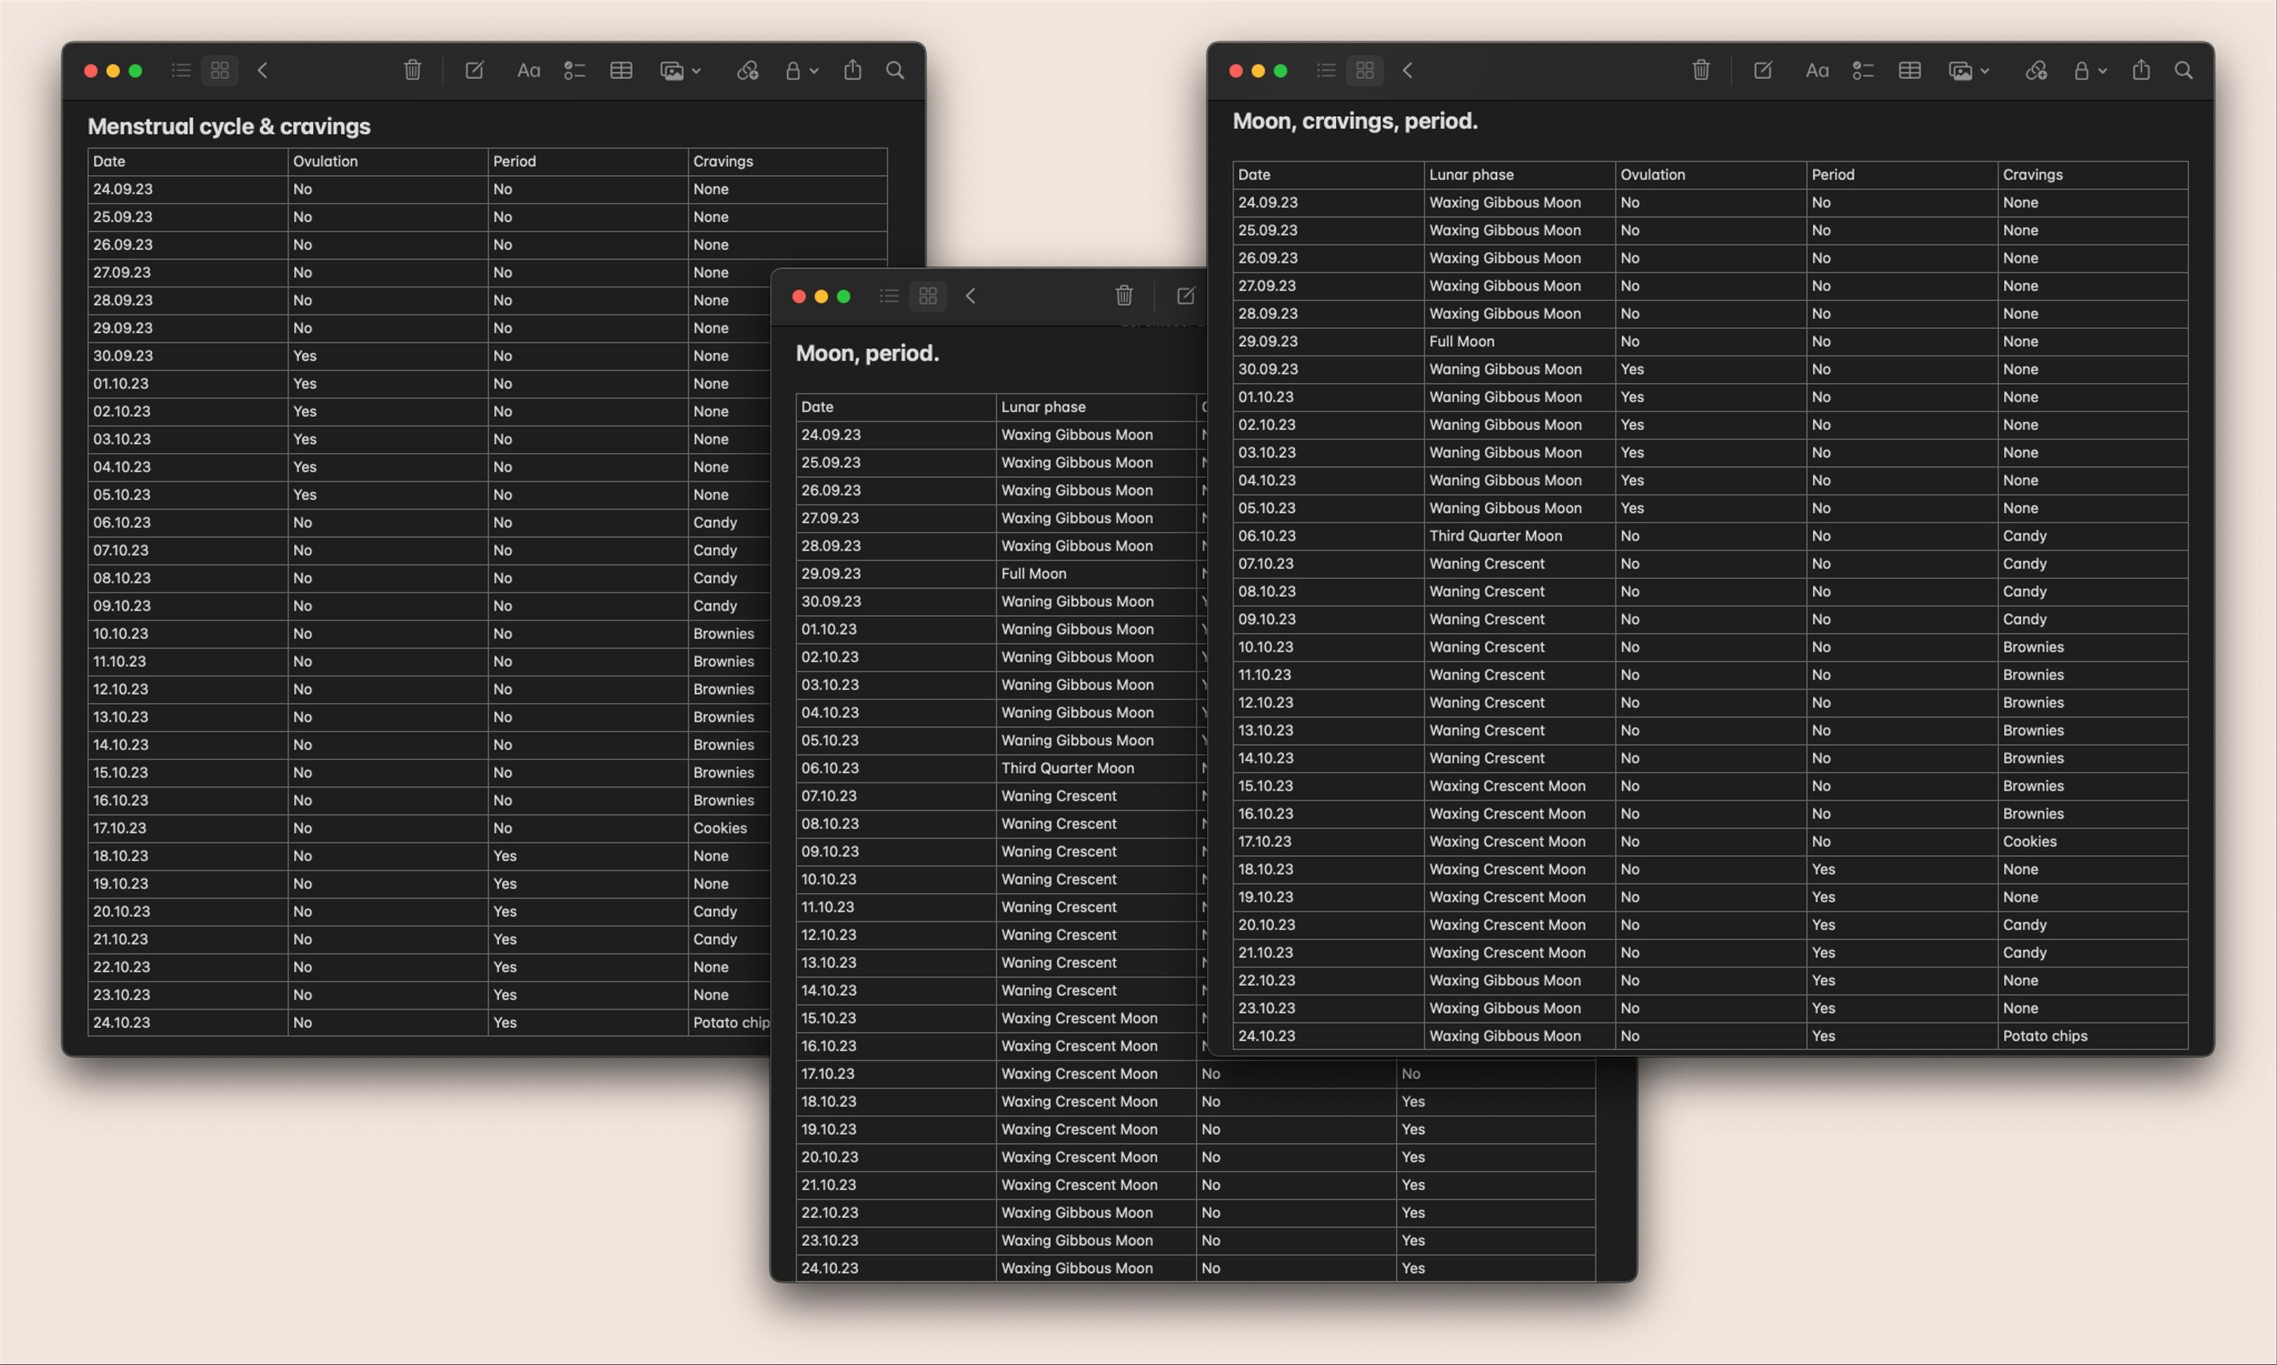2277x1365 pixels.
Task: Go back in Moon, period window
Action: (x=971, y=296)
